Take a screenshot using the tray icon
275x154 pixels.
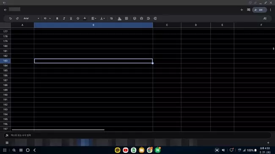(217, 150)
